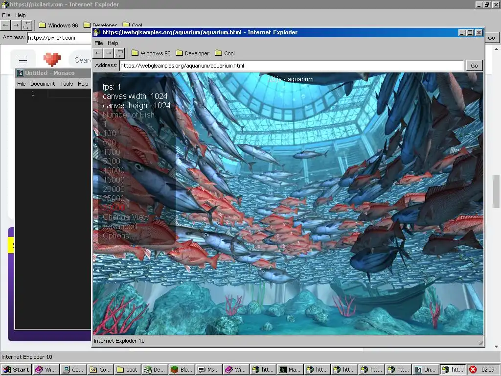Viewport: 501px width, 376px height.
Task: Focus the pixilart.com address field
Action: coord(59,38)
